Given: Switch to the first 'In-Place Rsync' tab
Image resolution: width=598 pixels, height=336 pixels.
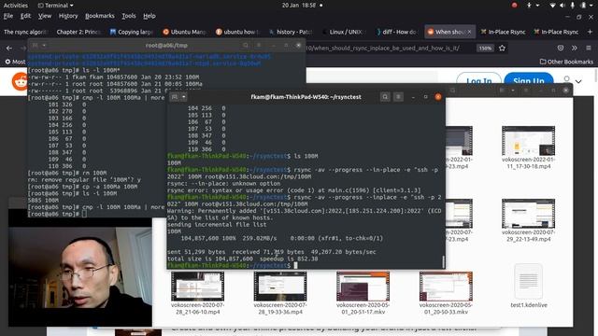Looking at the screenshot, I should pyautogui.click(x=503, y=32).
